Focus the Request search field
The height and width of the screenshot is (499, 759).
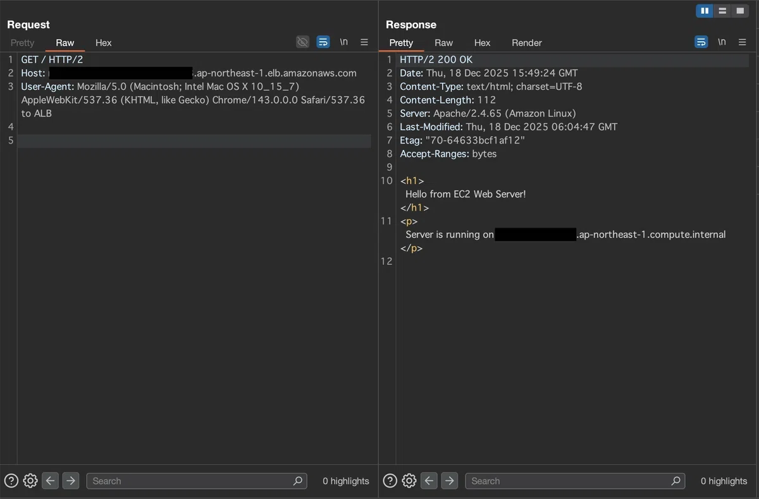click(197, 481)
